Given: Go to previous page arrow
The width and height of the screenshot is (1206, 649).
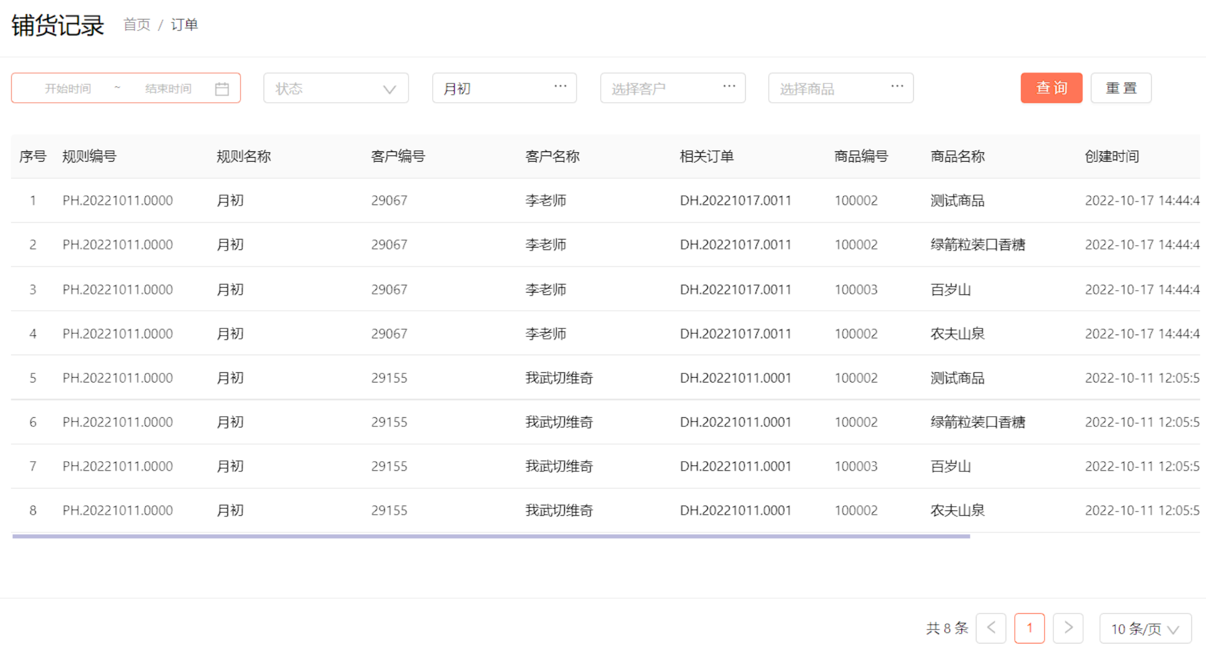Looking at the screenshot, I should coord(991,628).
